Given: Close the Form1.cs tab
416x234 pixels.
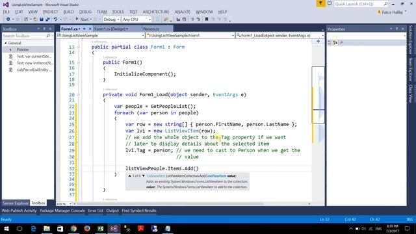Looking at the screenshot, I should (90, 29).
